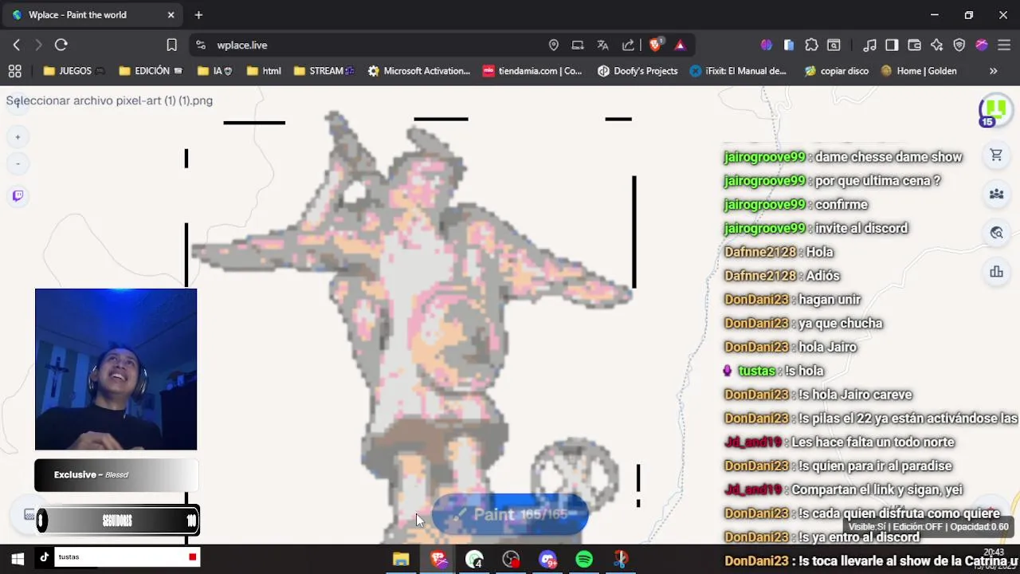This screenshot has height=574, width=1020.
Task: Open the extensions puzzle icon
Action: [811, 45]
